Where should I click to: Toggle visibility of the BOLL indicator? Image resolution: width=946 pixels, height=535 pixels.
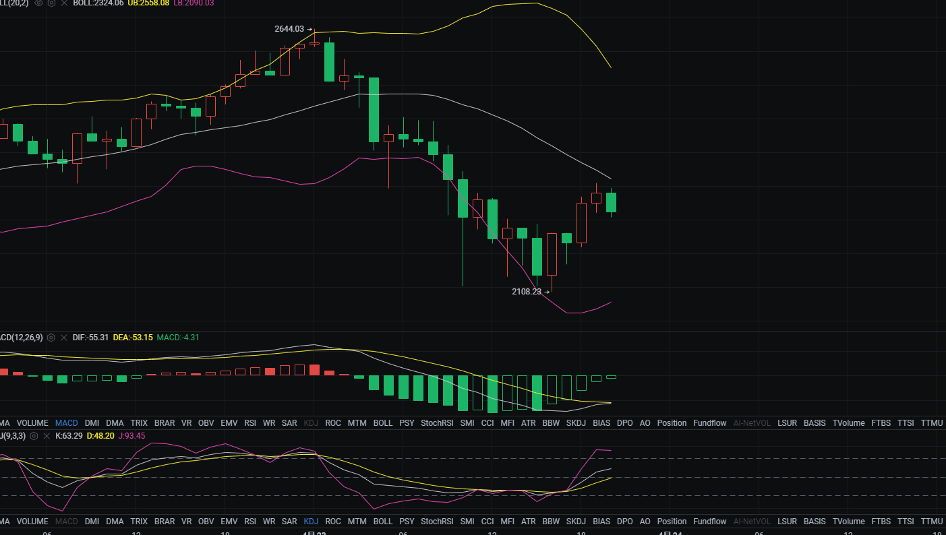point(38,3)
